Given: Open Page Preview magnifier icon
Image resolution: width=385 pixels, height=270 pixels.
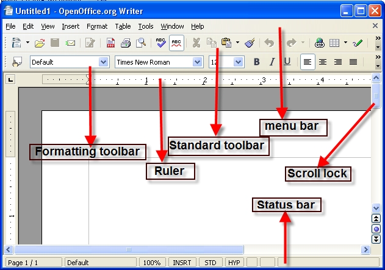Looking at the screenshot, I should (141, 43).
